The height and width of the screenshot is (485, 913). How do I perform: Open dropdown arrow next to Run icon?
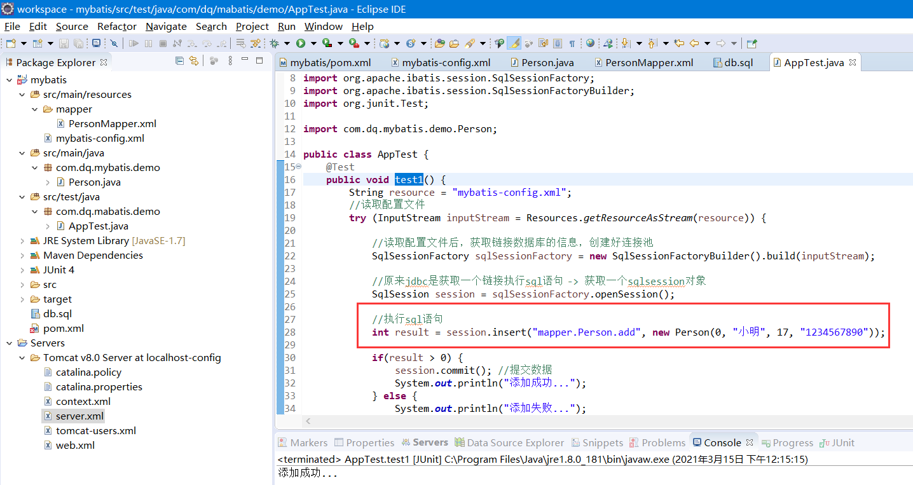(x=313, y=43)
